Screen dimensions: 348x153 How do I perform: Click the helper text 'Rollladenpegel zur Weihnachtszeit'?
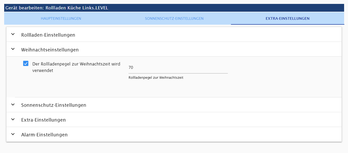(156, 77)
